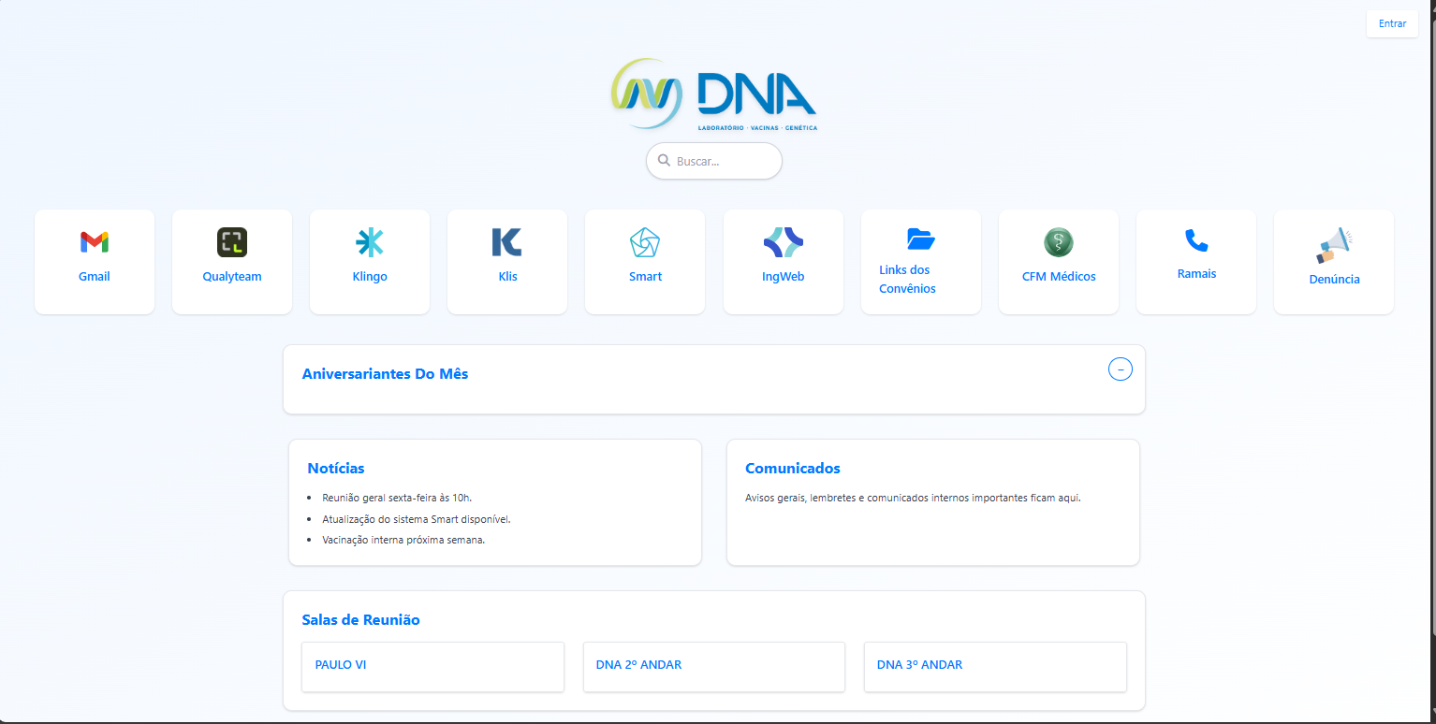Screen dimensions: 1436x724
Task: Open the Smart system
Action: click(x=644, y=261)
